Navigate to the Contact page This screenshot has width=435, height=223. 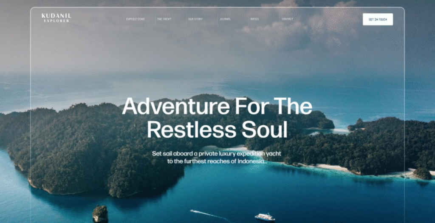[x=288, y=20]
